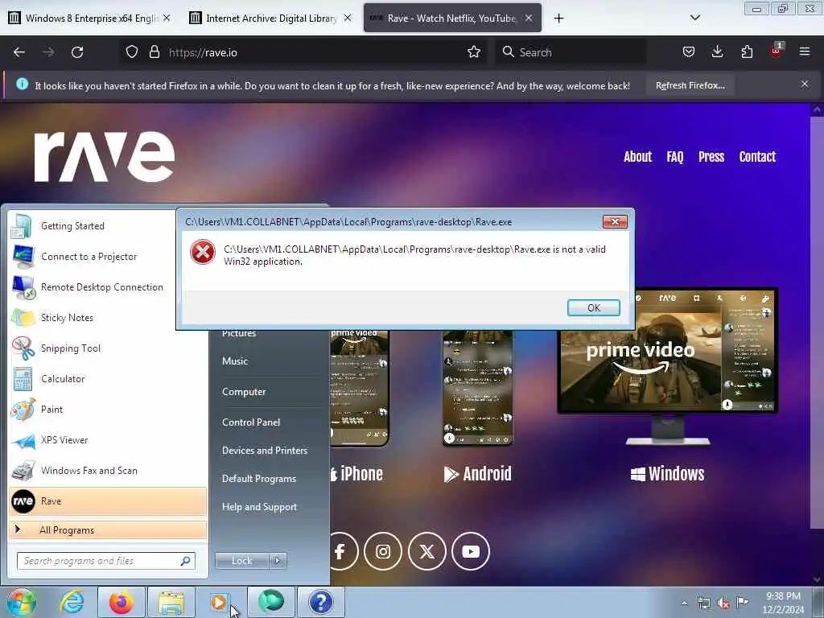
Task: Click the Help question mark taskbar icon
Action: pos(320,602)
